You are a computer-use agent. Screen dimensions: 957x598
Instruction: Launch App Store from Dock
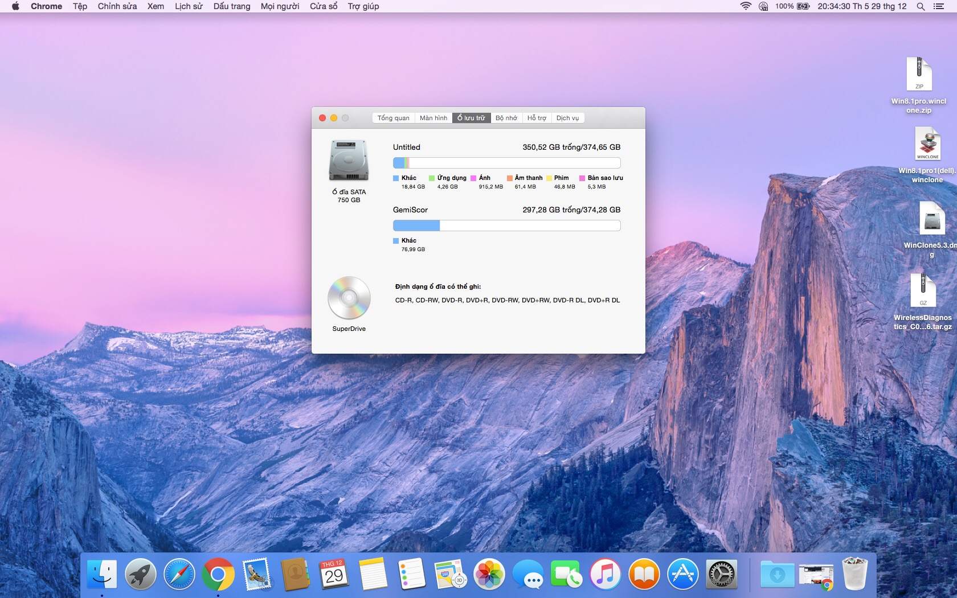(x=682, y=574)
